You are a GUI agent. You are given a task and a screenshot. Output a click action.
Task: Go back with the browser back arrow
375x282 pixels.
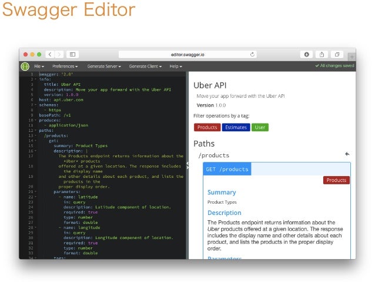tap(50, 54)
